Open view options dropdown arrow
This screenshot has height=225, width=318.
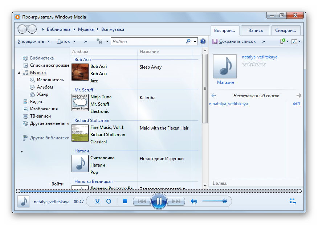coord(107,41)
